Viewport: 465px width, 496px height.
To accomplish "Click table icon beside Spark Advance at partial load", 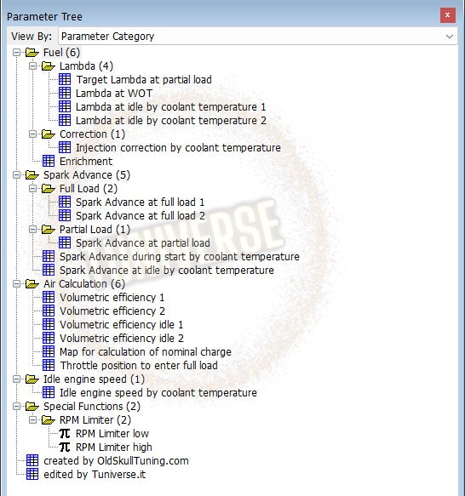I will tap(65, 242).
